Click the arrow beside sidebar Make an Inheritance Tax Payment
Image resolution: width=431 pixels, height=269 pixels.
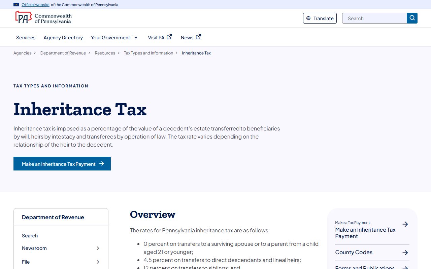tap(405, 224)
